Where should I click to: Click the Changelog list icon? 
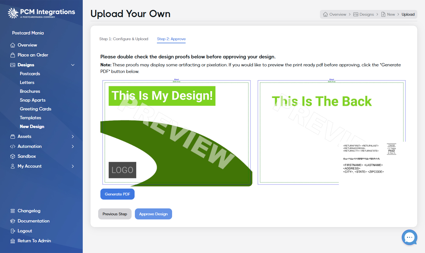13,211
